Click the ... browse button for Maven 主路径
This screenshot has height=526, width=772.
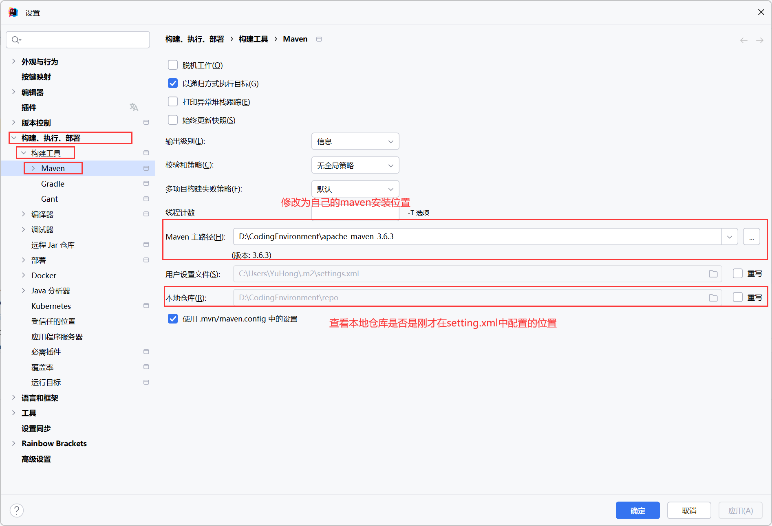pos(751,237)
